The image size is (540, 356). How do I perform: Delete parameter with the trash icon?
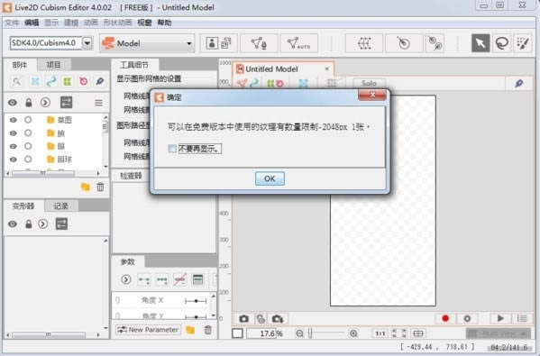[208, 330]
